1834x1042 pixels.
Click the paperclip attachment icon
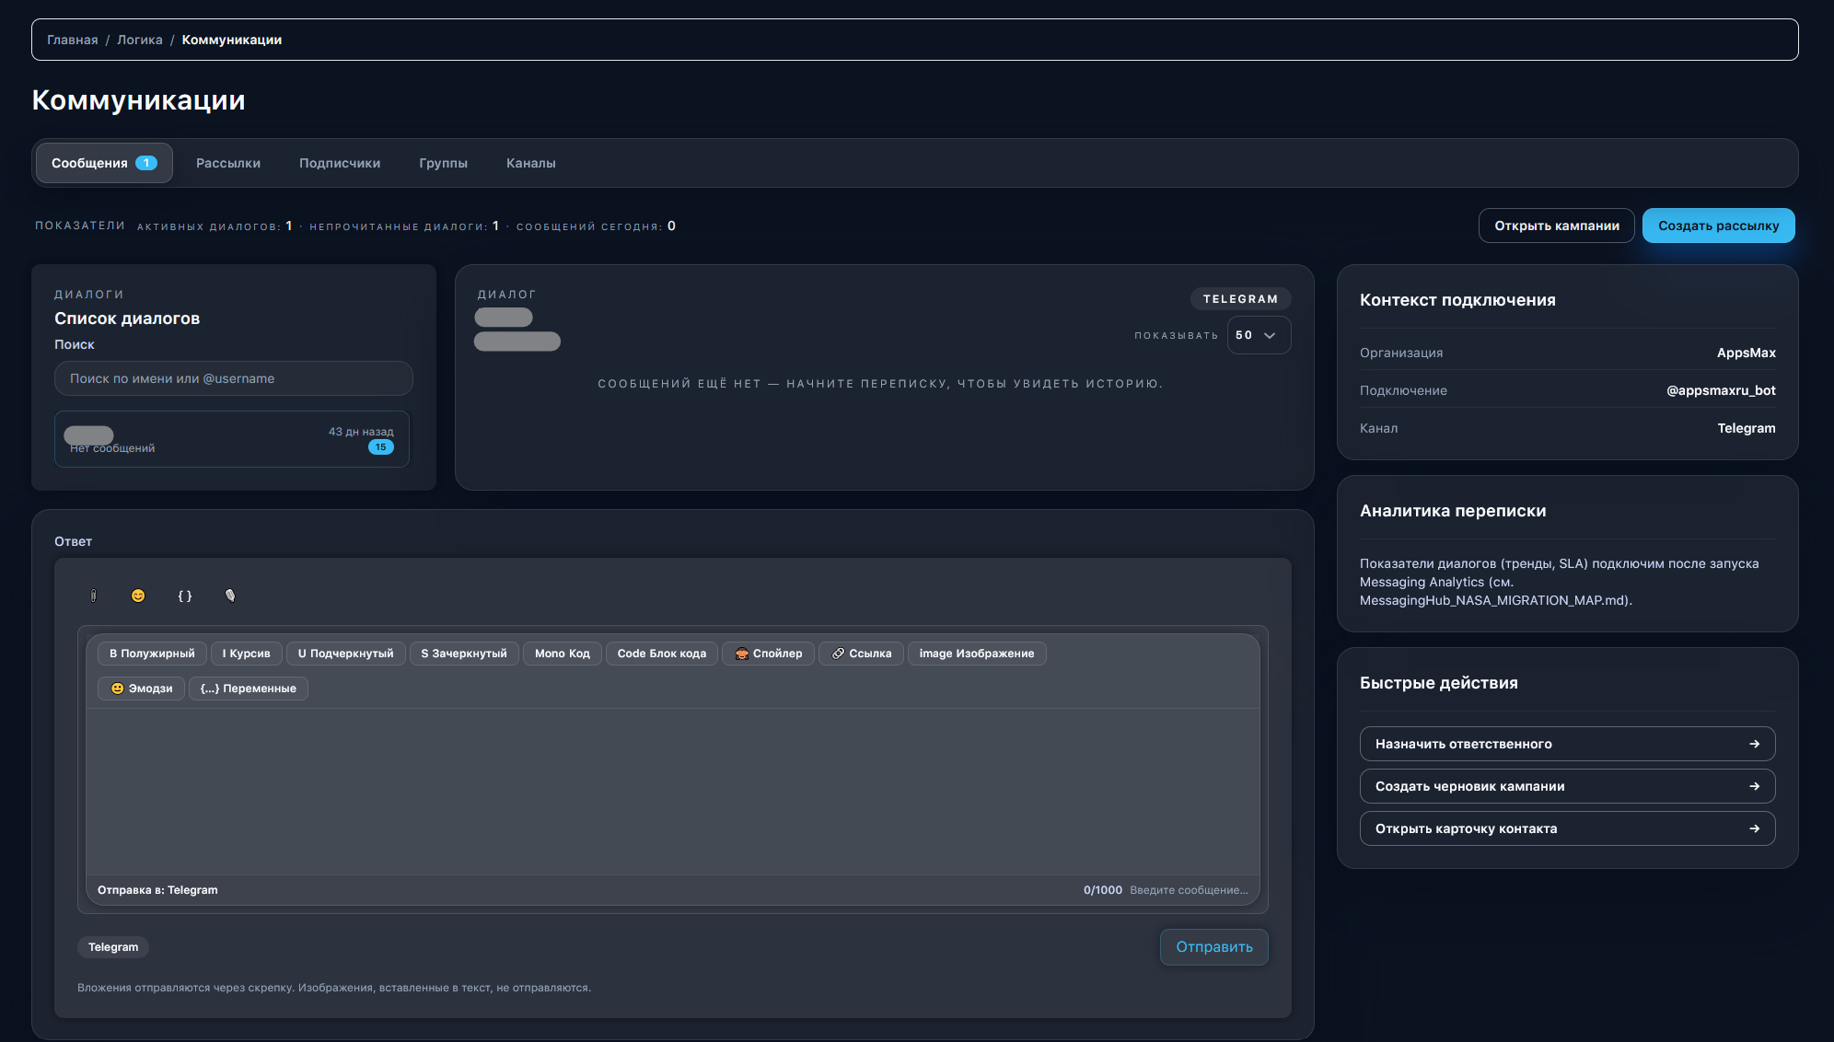[93, 596]
